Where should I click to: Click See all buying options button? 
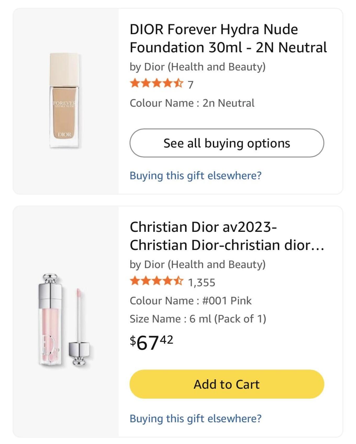pyautogui.click(x=227, y=143)
